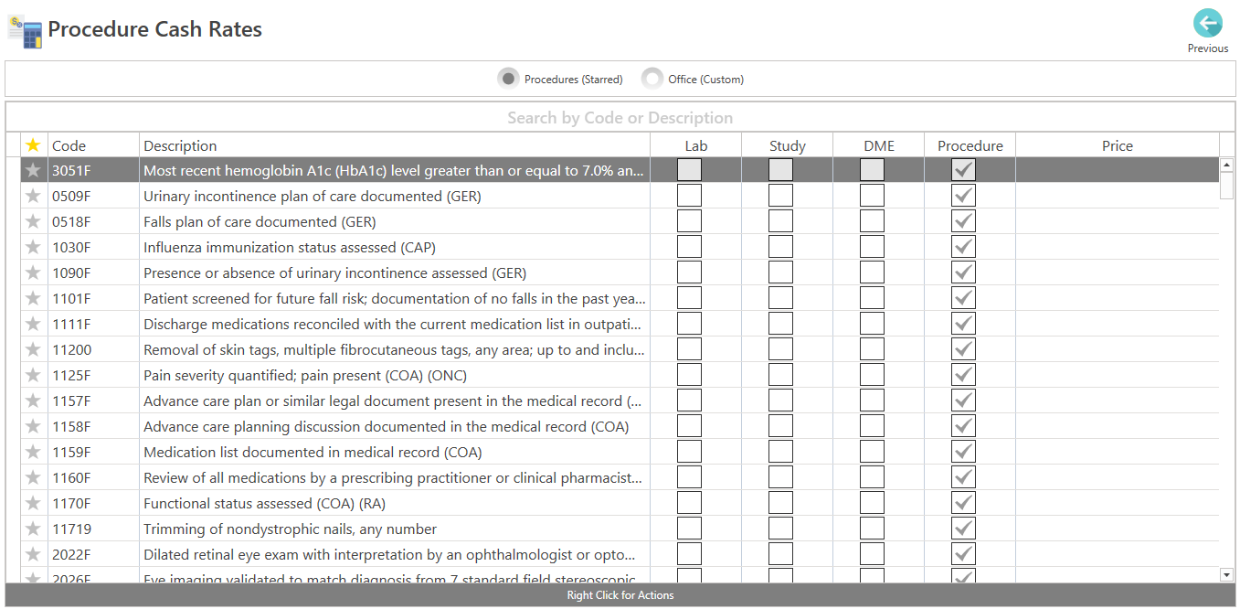Screen dimensions: 1240x609
Task: Toggle star for code 1125F
Action: coord(34,375)
